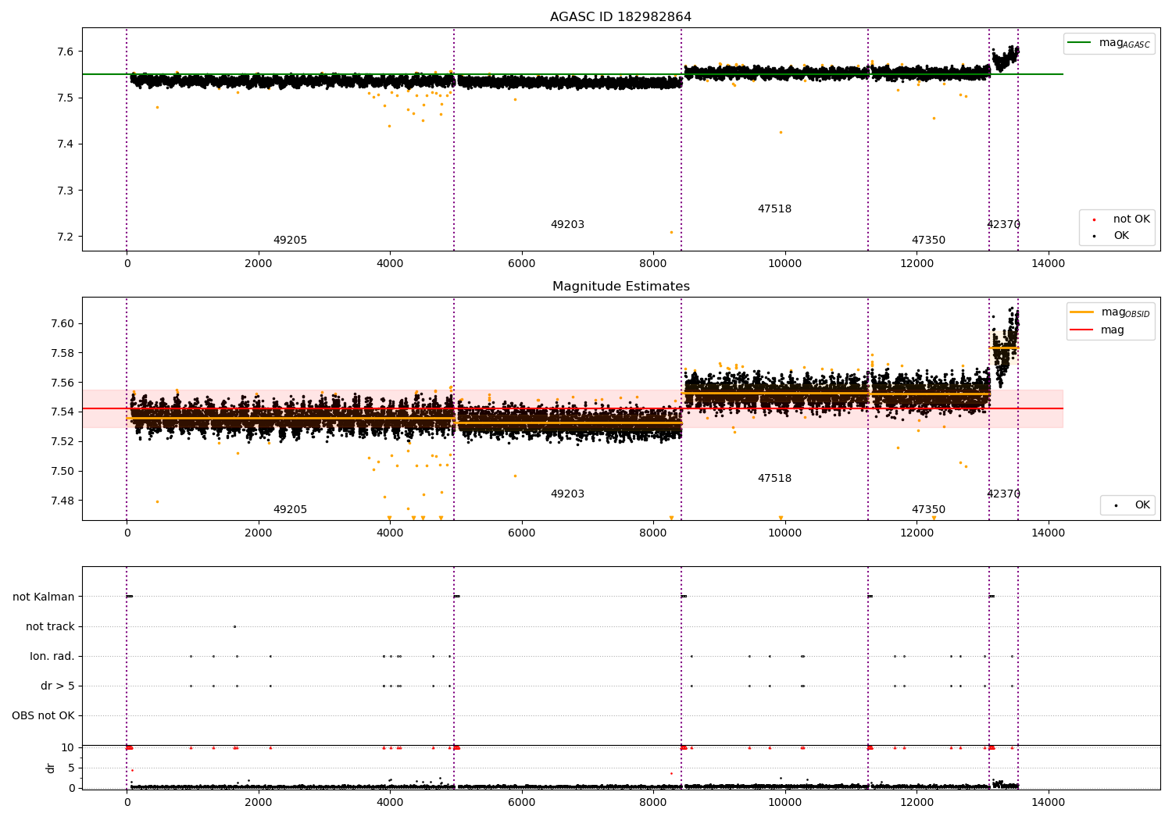Viewport: 1172px width, 820px height.
Task: Click the 7.60 y-axis tick label
Action: click(63, 323)
